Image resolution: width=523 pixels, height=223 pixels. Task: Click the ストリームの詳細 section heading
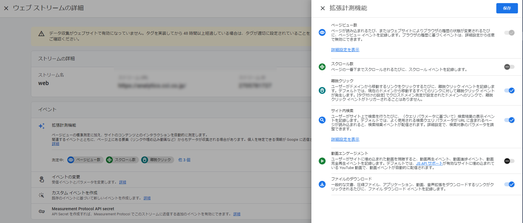[x=56, y=59]
